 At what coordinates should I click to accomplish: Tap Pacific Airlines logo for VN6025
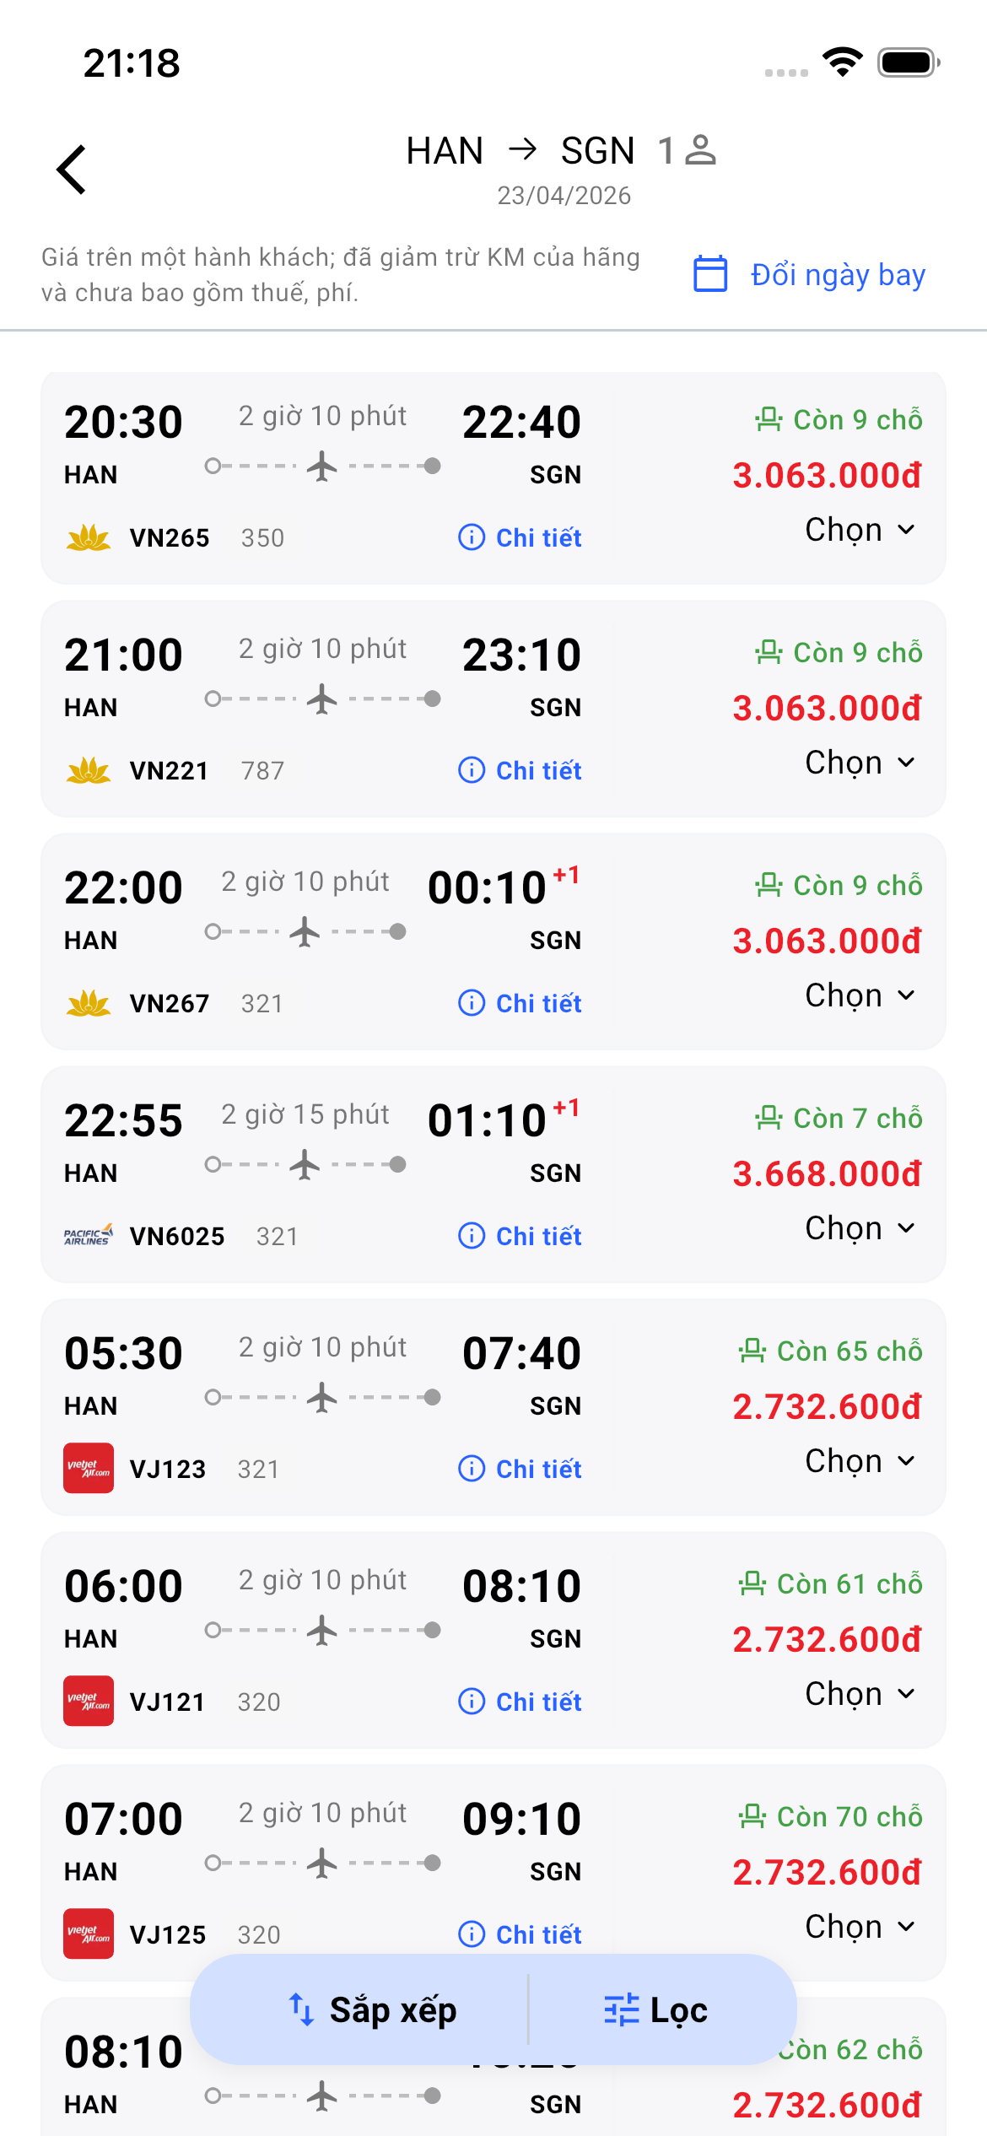pos(89,1236)
